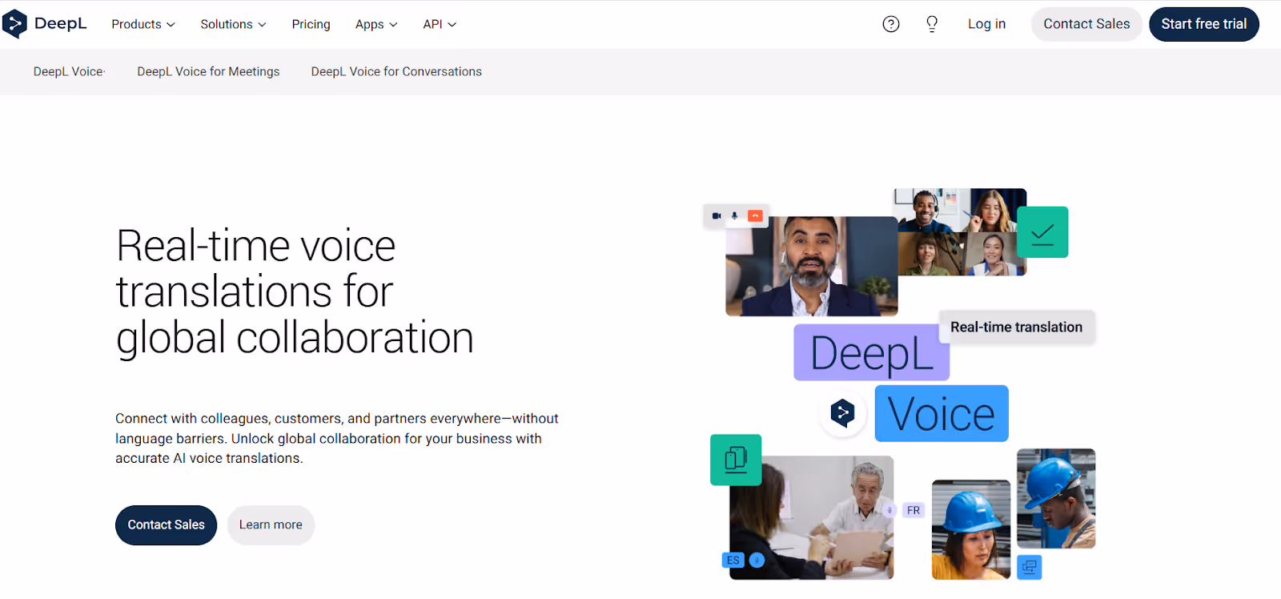1281x599 pixels.
Task: Switch to DeepL Voice for Conversations tab
Action: (396, 71)
